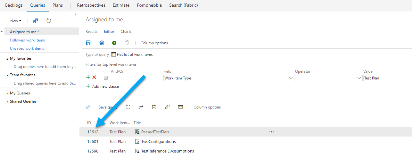
Task: Click the clipboard checkmark icon in results toolbar
Action: coord(154,107)
